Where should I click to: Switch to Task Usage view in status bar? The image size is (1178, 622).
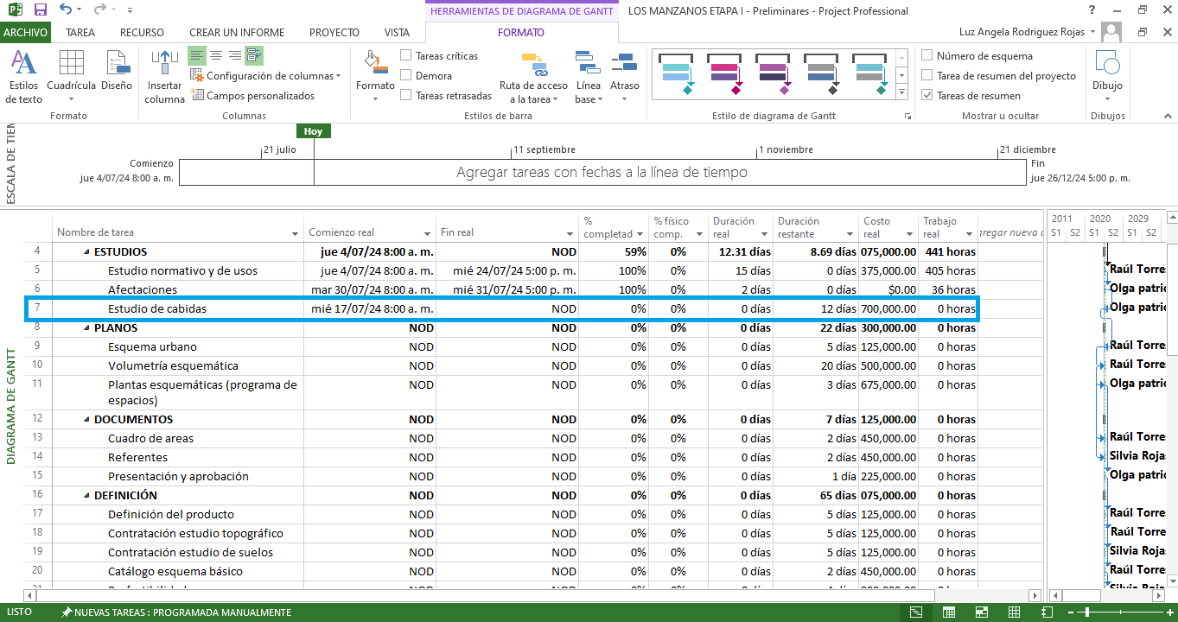click(x=949, y=612)
